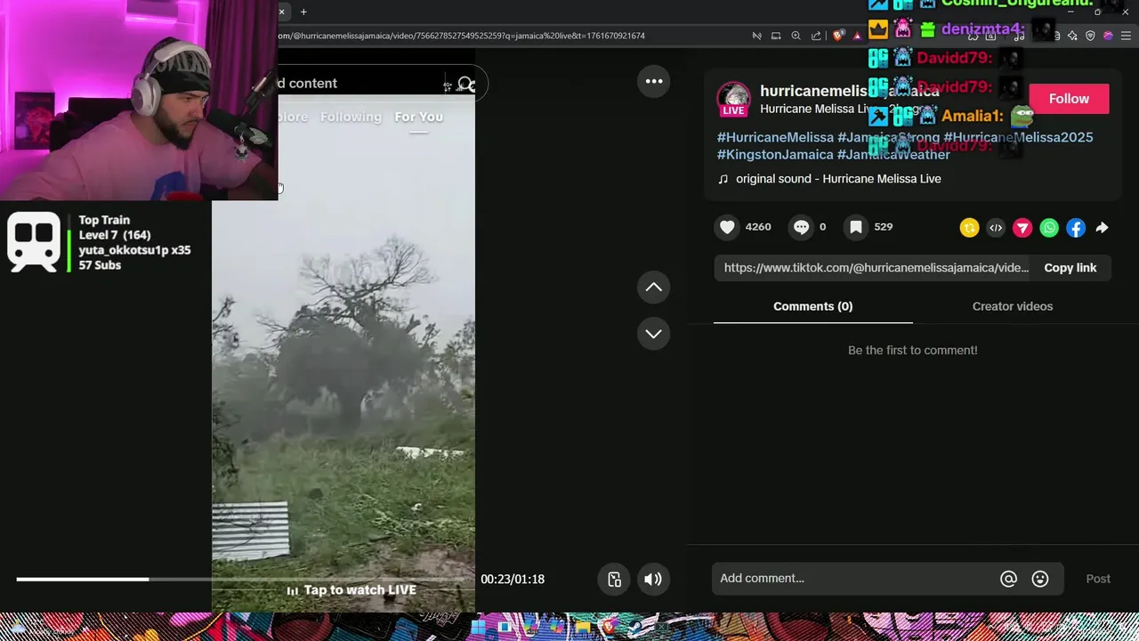Insert an @ mention in comment

coord(1008,579)
